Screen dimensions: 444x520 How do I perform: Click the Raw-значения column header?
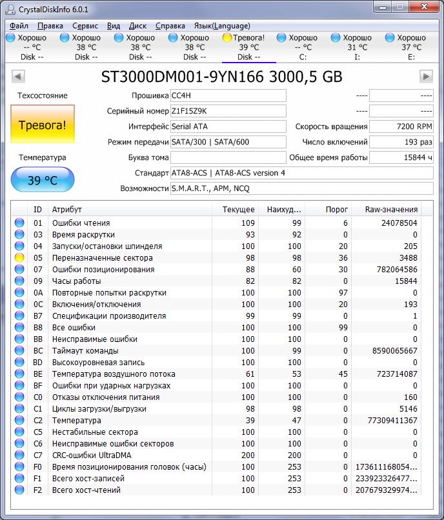tap(387, 209)
